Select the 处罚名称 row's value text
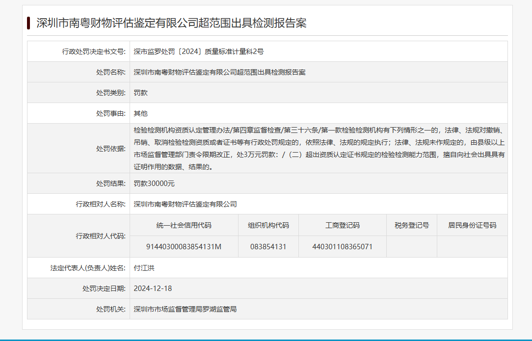The width and height of the screenshot is (532, 341). click(219, 72)
